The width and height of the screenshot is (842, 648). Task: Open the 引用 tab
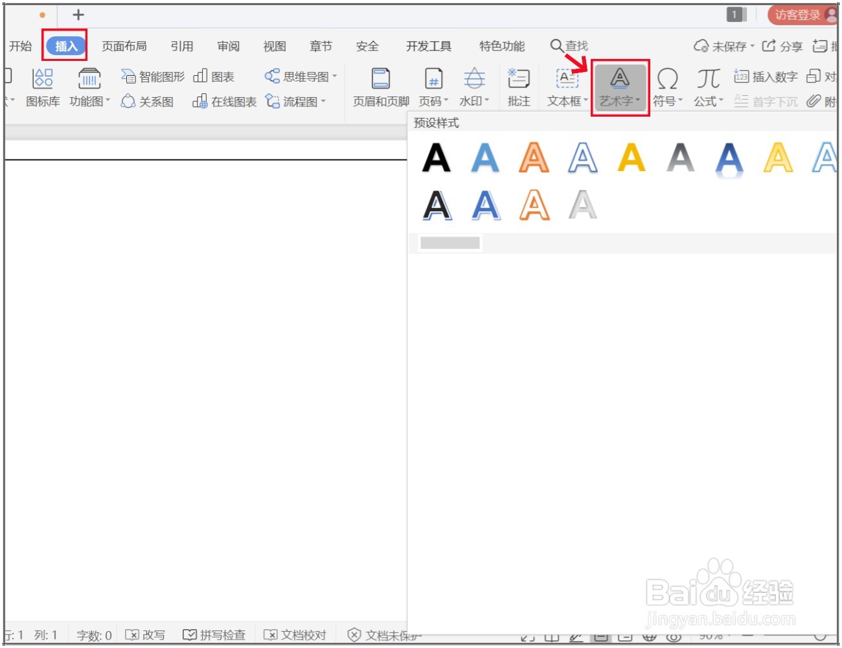[182, 46]
